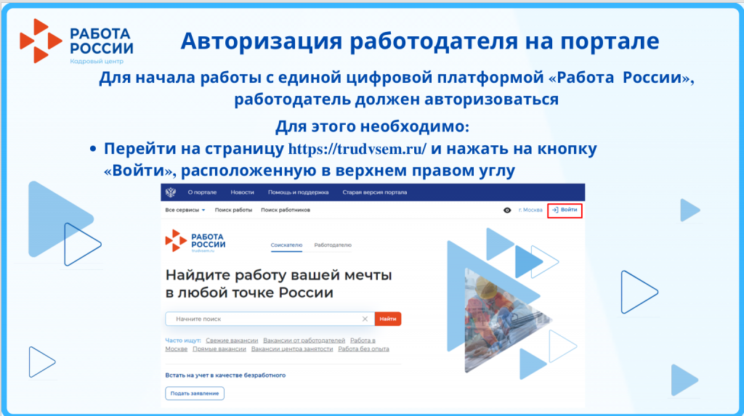Click the Russian coat of arms emblem icon
The width and height of the screenshot is (744, 416).
(x=170, y=193)
